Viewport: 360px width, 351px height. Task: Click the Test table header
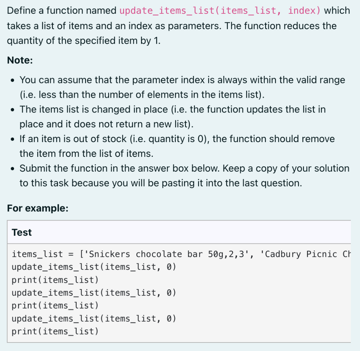point(22,232)
